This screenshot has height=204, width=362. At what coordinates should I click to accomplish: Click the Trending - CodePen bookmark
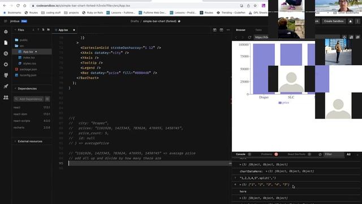pos(231,12)
